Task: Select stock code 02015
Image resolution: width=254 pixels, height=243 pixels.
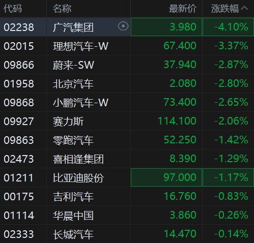Action: click(19, 46)
